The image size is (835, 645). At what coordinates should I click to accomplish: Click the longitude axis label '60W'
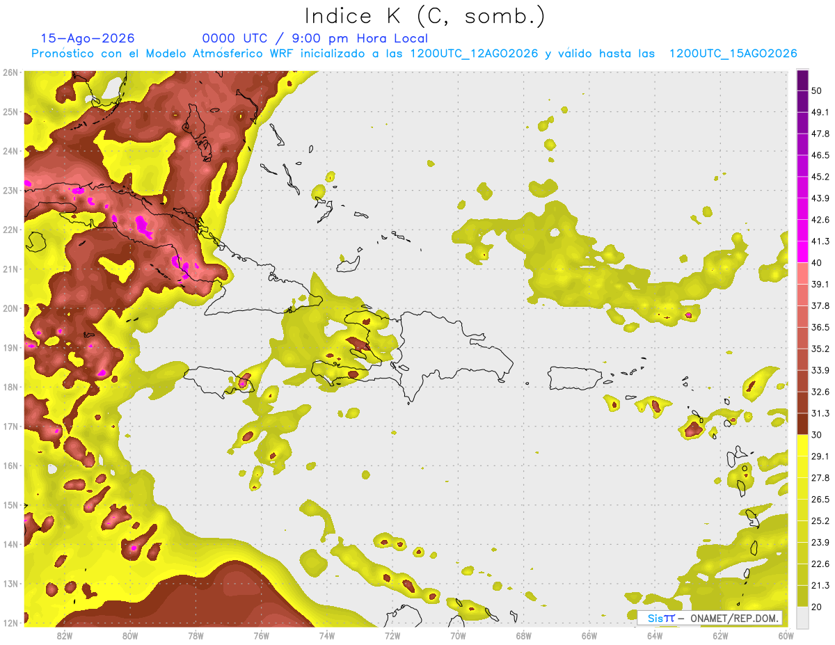786,635
